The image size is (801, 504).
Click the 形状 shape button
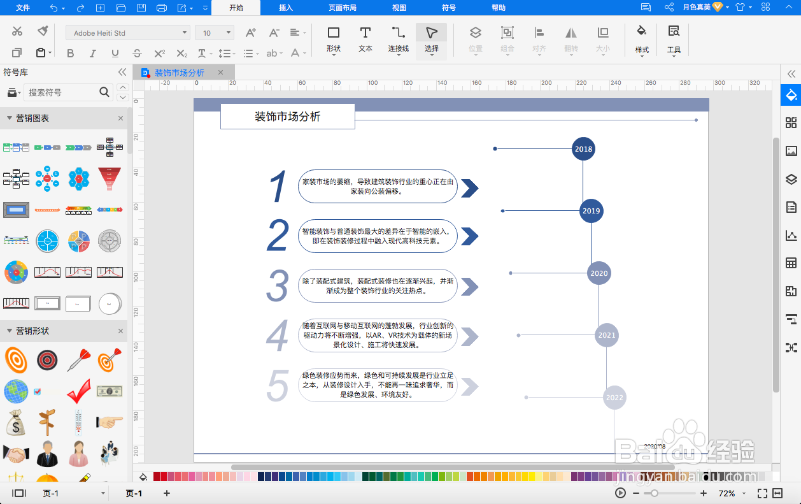pyautogui.click(x=333, y=40)
